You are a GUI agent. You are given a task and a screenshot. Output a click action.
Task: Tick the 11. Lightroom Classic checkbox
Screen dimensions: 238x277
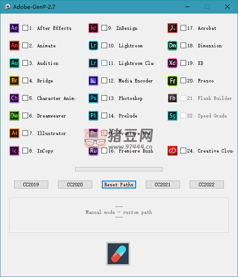104,63
